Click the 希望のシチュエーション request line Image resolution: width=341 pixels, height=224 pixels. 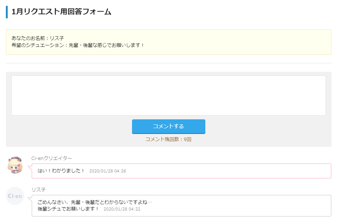[77, 45]
